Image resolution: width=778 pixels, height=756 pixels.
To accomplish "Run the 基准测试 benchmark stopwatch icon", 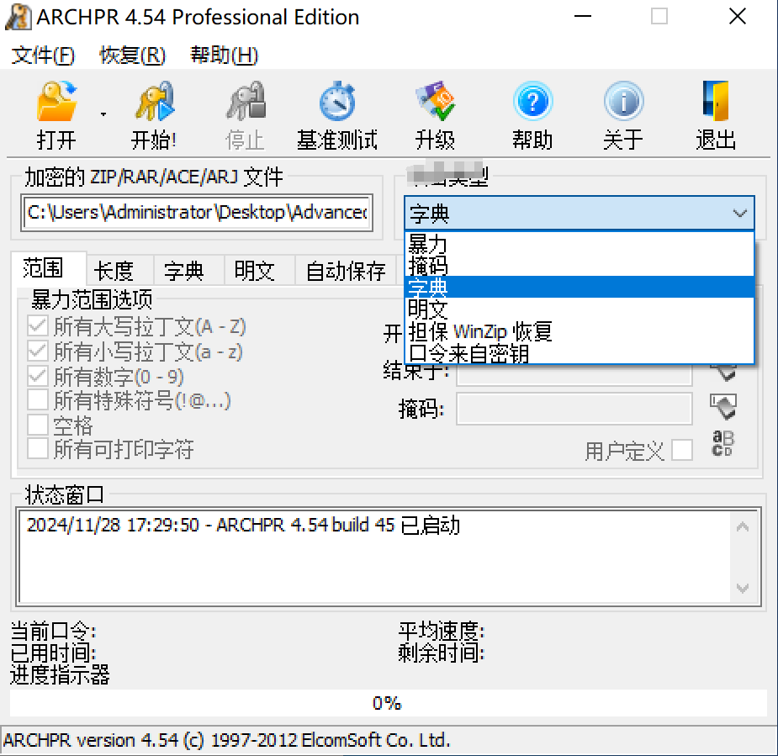I will [337, 103].
